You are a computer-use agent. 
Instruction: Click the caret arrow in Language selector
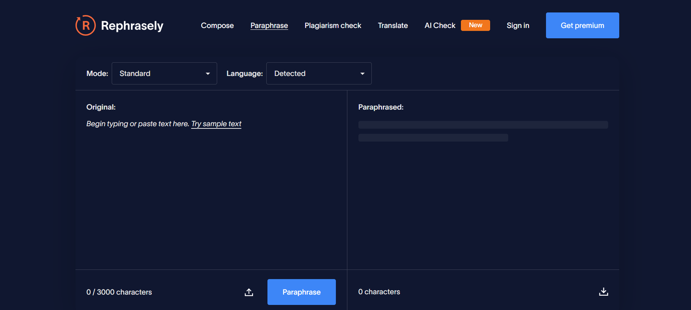pyautogui.click(x=362, y=74)
